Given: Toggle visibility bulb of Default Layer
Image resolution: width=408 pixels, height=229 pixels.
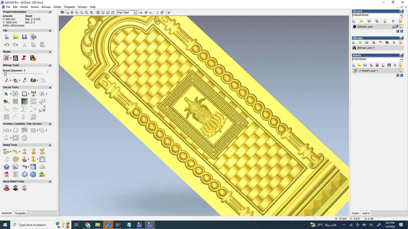Looking at the screenshot, I should [401, 26].
